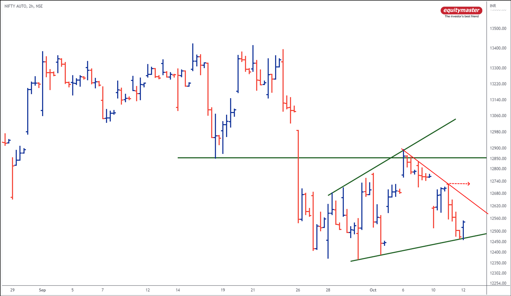This screenshot has width=511, height=296.
Task: Select the Oct date on time axis
Action: 373,290
